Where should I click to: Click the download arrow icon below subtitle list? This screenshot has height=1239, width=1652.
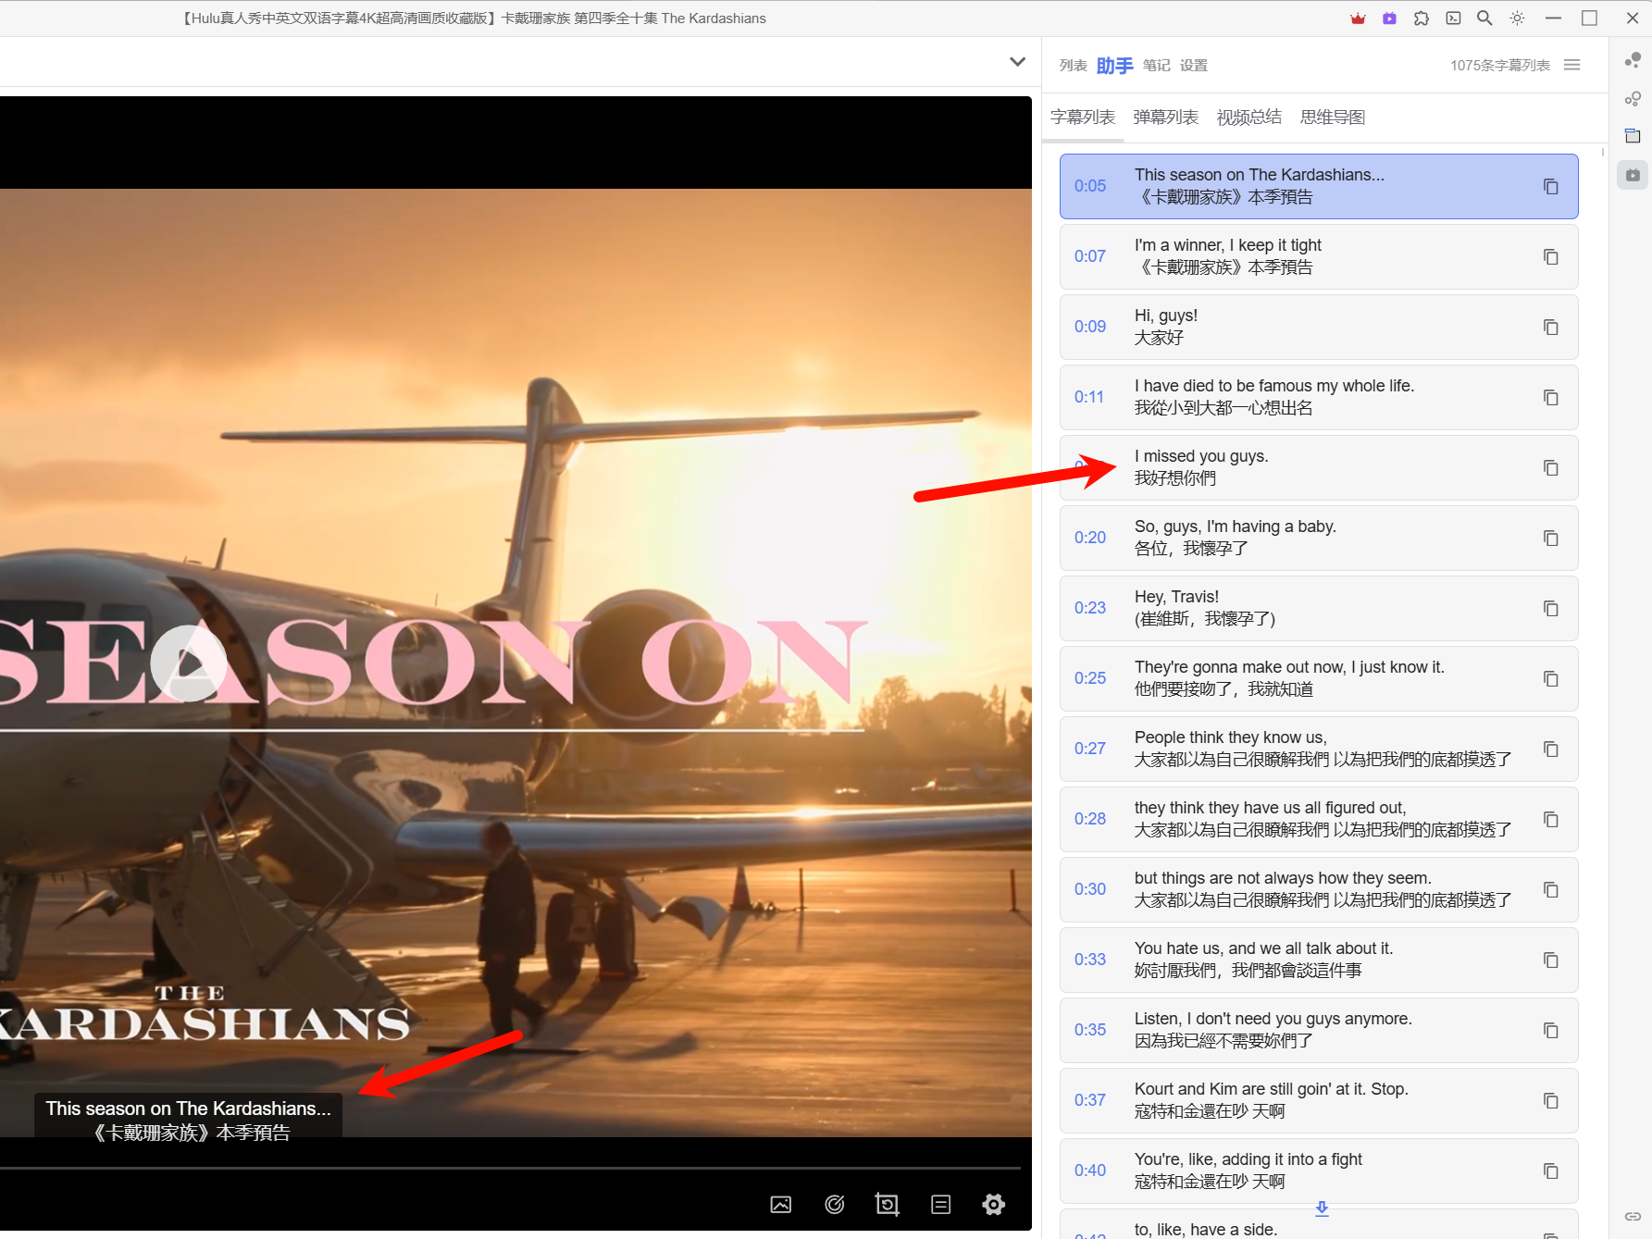(x=1322, y=1208)
